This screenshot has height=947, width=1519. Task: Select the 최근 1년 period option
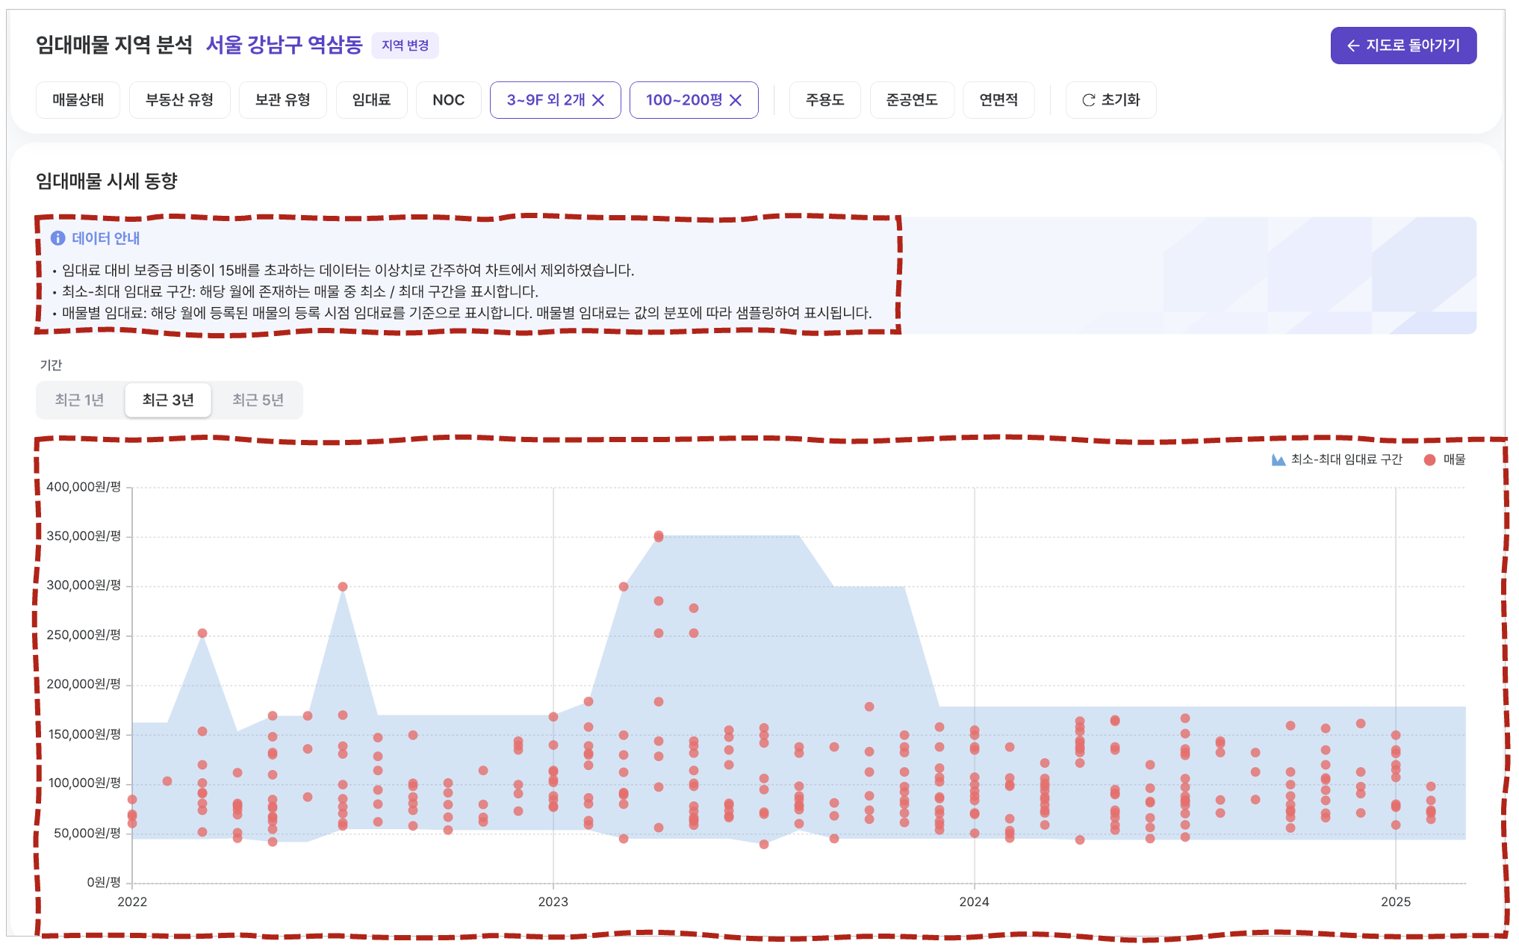click(79, 400)
